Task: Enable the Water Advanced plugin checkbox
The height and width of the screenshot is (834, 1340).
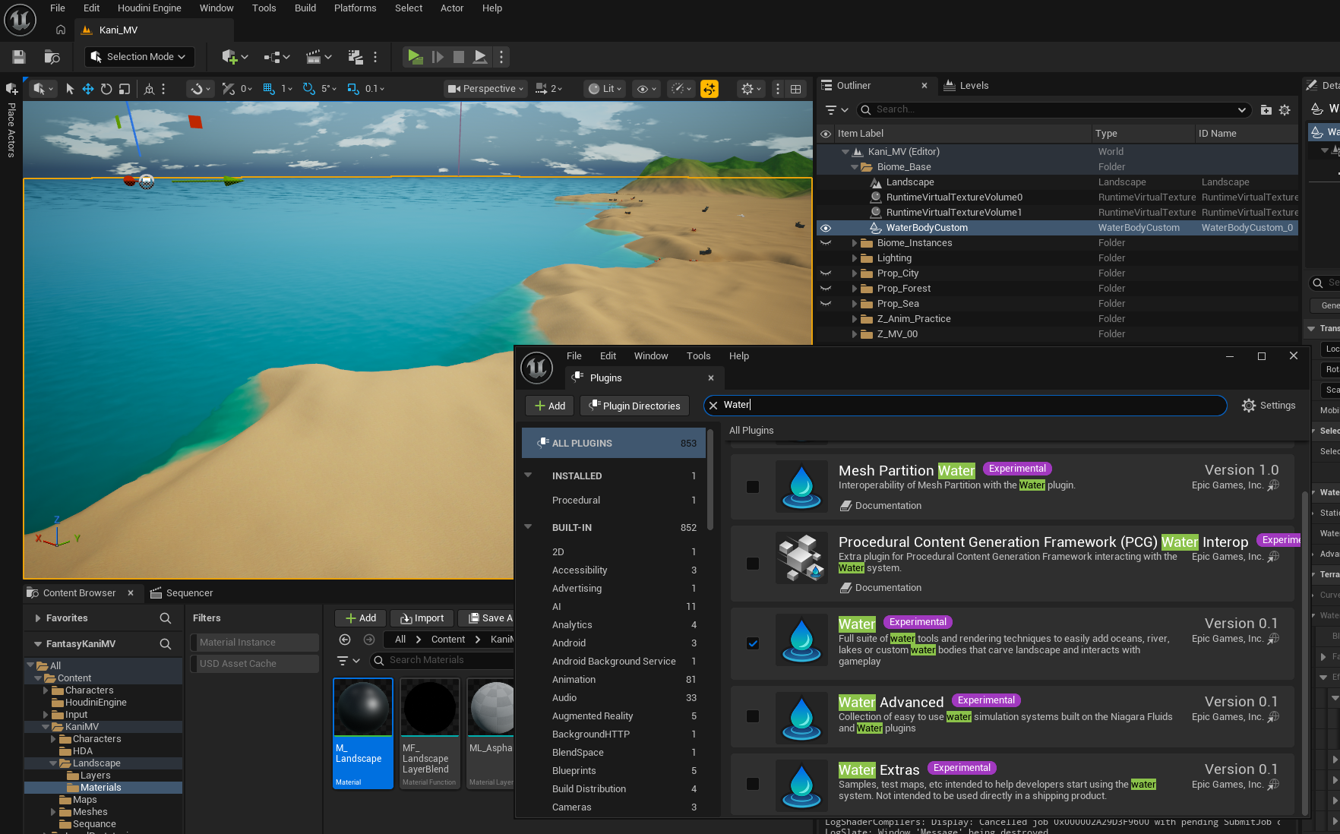Action: point(753,716)
